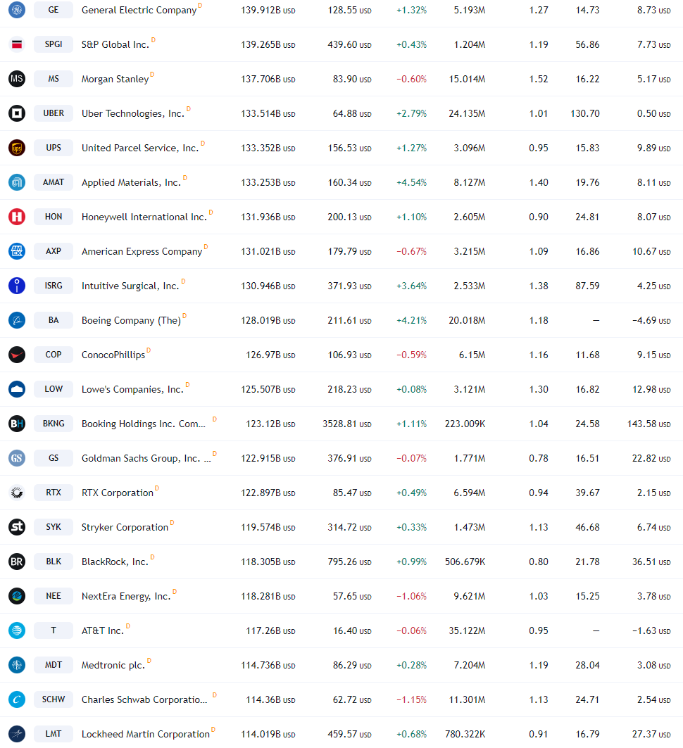Select the MS ticker badge

point(54,79)
